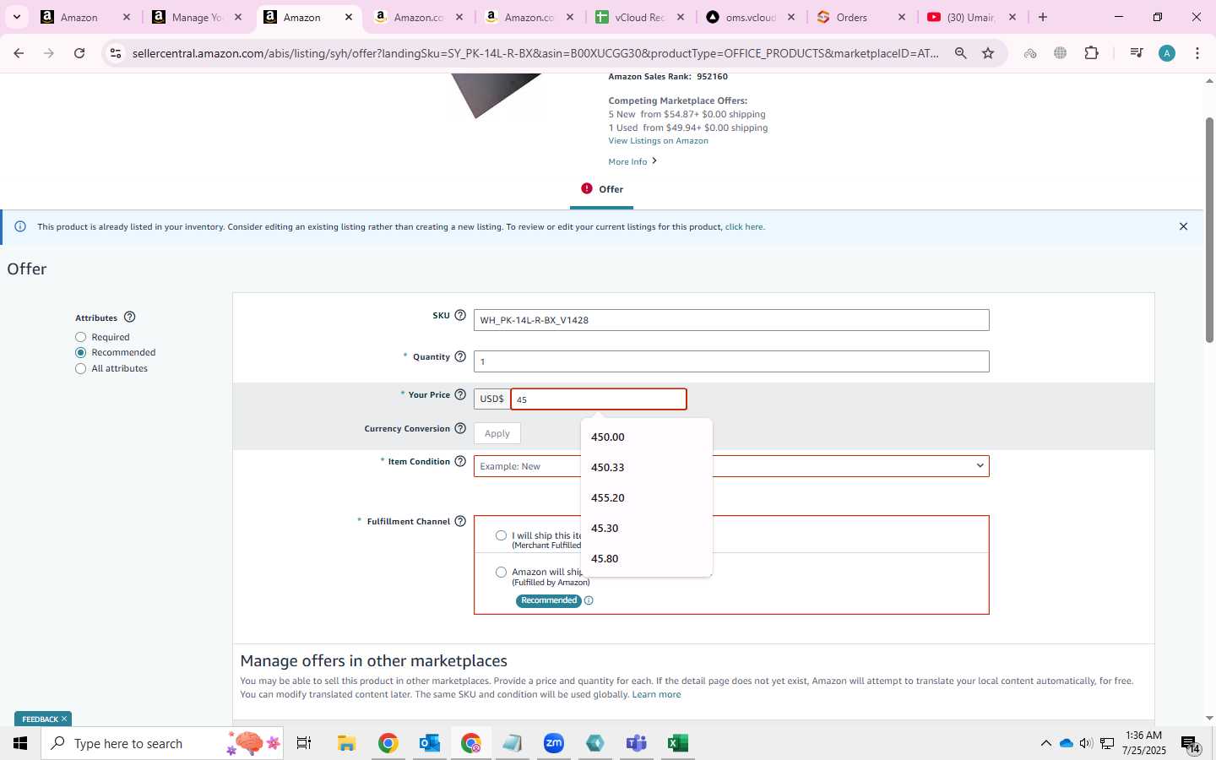Open the volume control in system tray
The height and width of the screenshot is (760, 1216).
[x=1086, y=743]
